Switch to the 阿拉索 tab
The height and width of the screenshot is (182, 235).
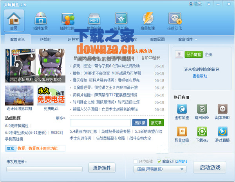(x=73, y=40)
